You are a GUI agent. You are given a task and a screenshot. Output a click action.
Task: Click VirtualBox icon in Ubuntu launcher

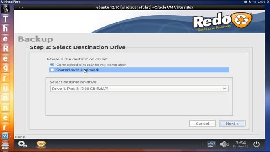5,136
